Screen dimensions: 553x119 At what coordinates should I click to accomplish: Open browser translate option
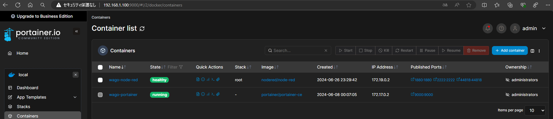pos(445,5)
